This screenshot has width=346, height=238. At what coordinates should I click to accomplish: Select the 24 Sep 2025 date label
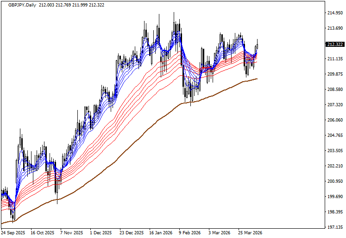pyautogui.click(x=14, y=233)
